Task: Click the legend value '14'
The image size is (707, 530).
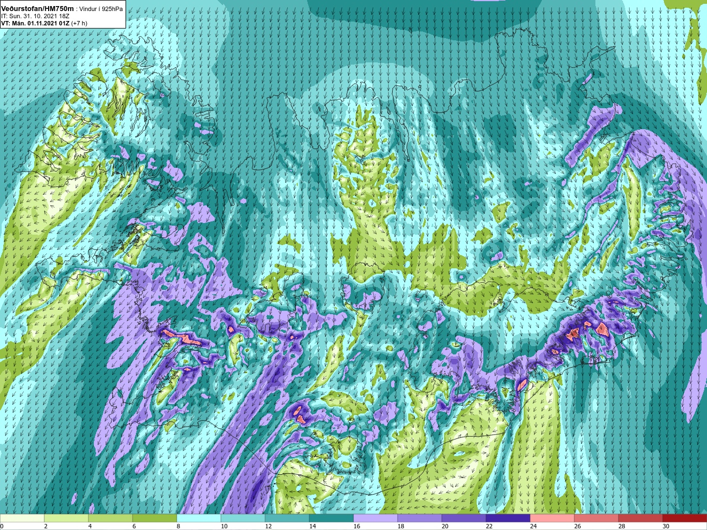Action: coord(313,526)
